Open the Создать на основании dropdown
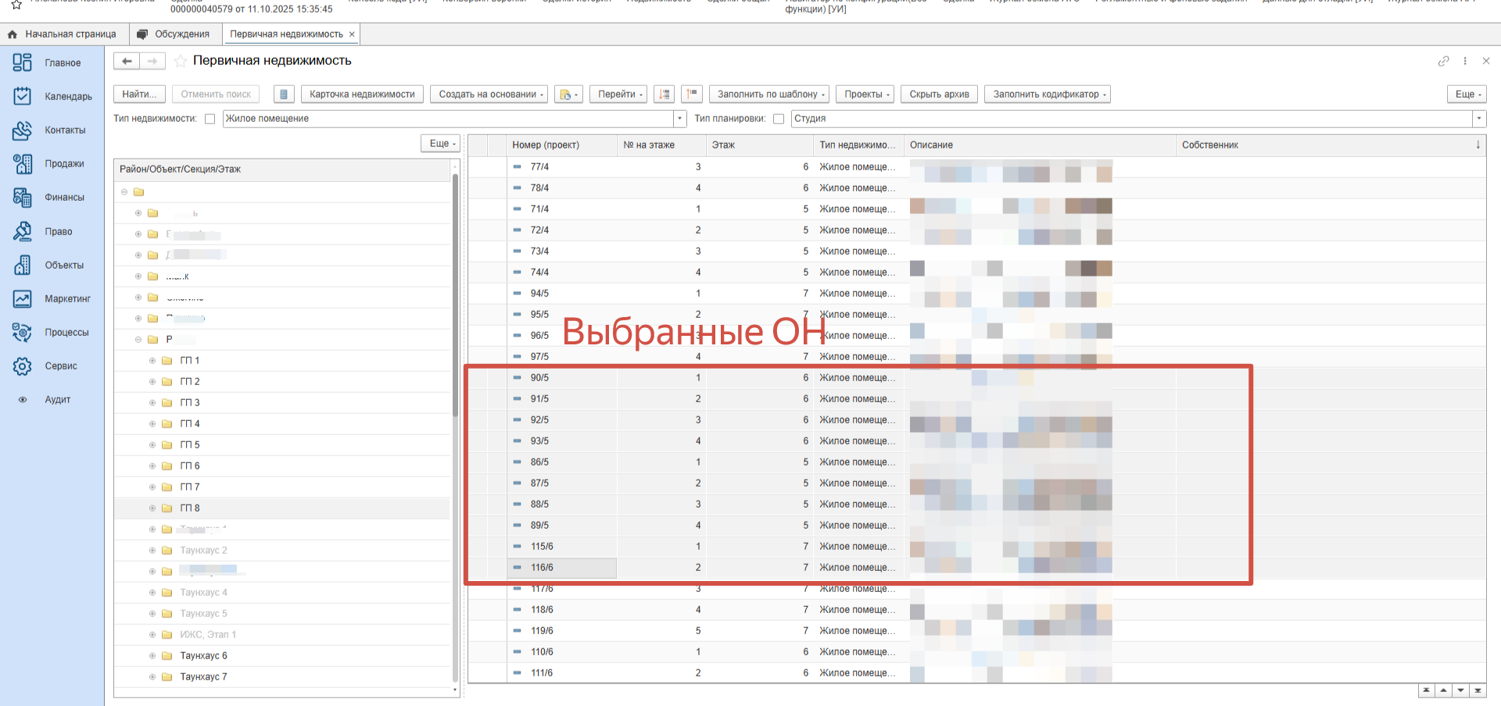The width and height of the screenshot is (1501, 706). [x=491, y=94]
